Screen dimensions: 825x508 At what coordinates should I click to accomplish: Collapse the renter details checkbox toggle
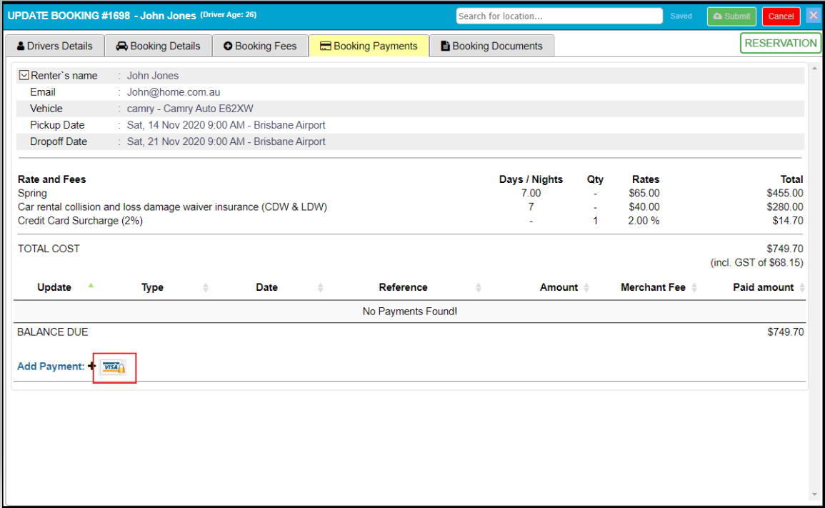click(x=24, y=75)
